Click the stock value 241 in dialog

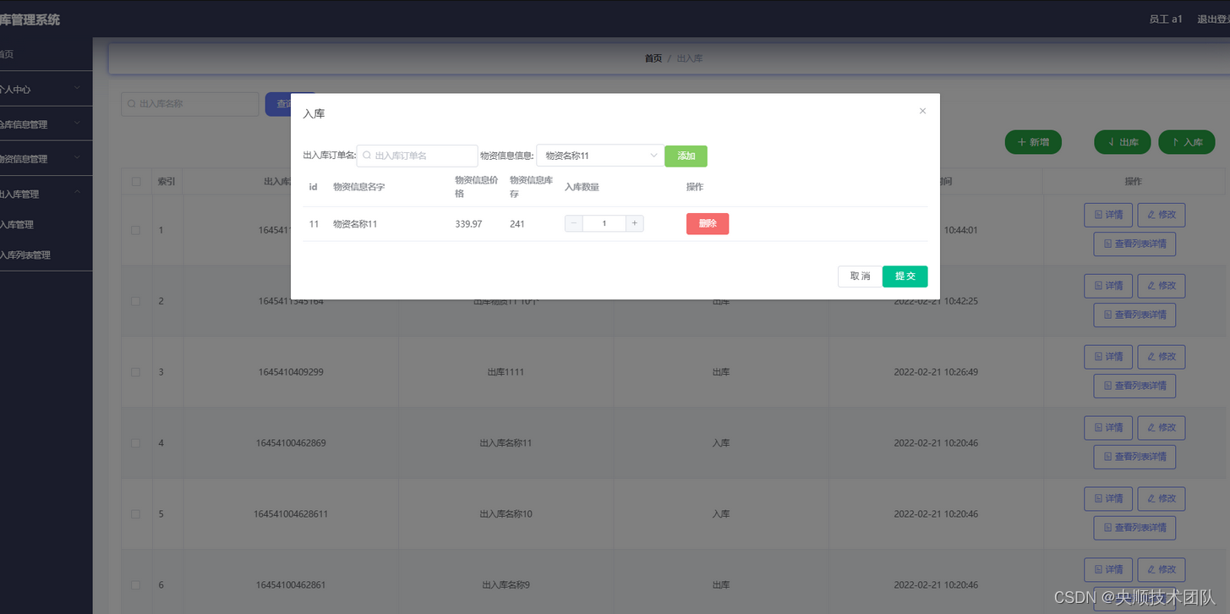click(517, 224)
